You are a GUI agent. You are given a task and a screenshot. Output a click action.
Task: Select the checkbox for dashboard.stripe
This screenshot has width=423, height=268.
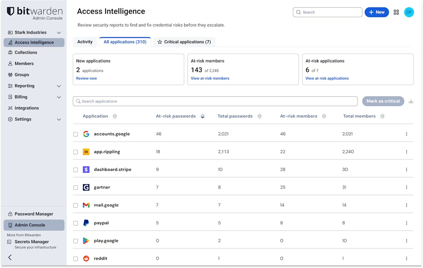pyautogui.click(x=75, y=170)
